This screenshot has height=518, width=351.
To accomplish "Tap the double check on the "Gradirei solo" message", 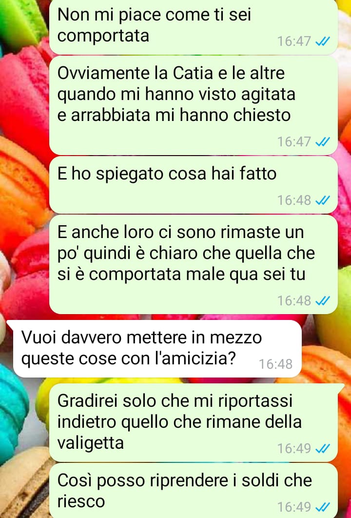I will [x=322, y=449].
